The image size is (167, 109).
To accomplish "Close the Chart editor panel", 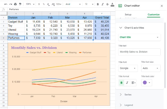I will point(162,6).
